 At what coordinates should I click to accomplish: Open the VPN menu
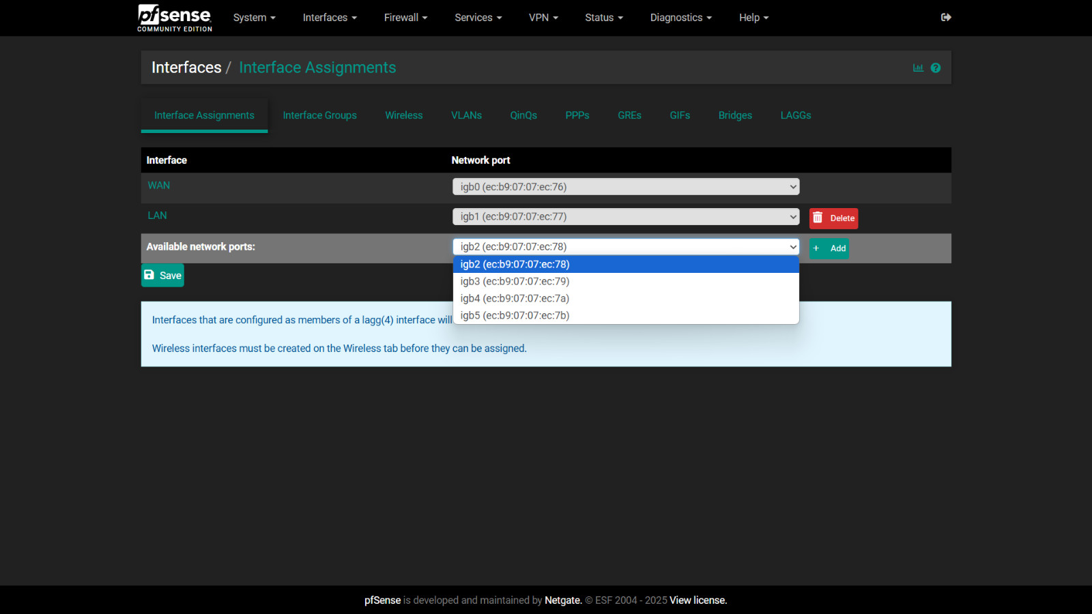tap(543, 18)
